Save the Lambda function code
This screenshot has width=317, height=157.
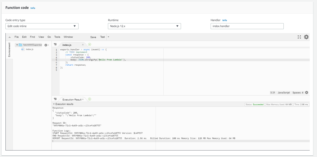tap(93, 37)
